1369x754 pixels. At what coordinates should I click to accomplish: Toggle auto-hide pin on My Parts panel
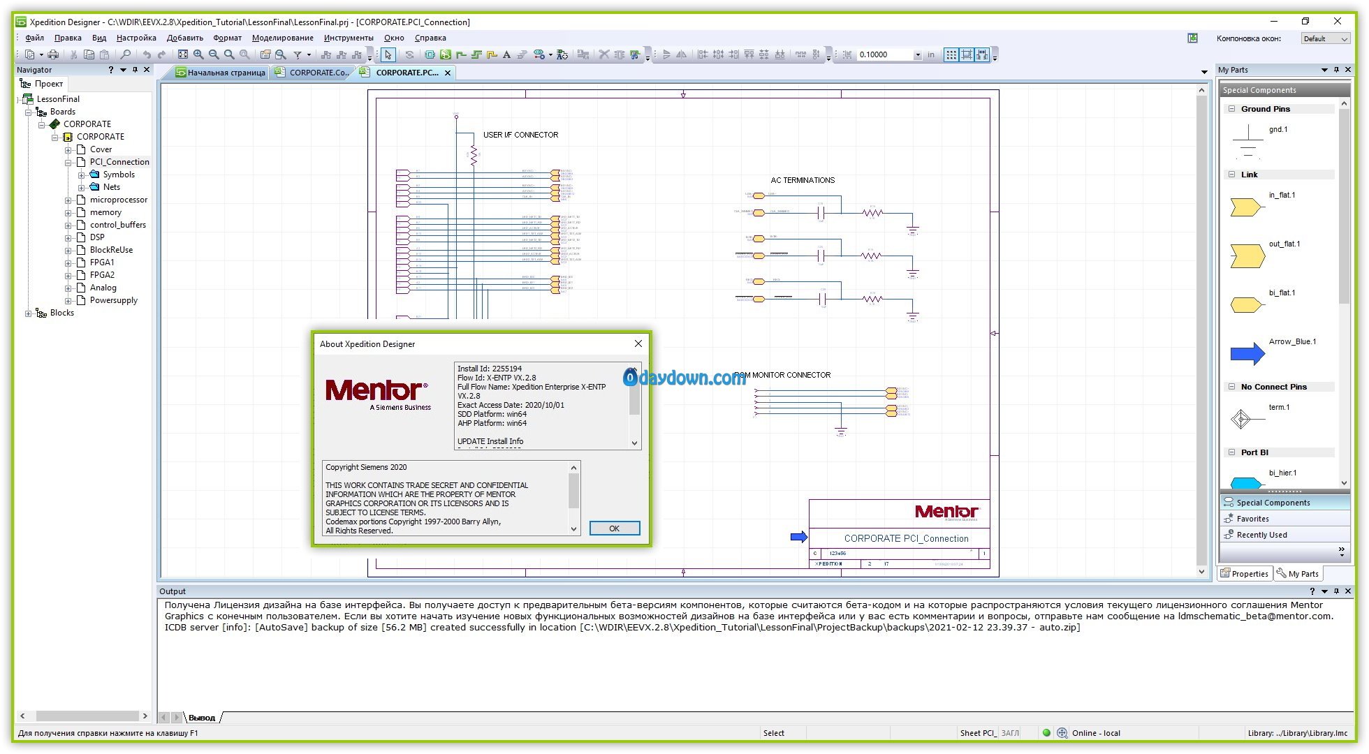[1336, 70]
